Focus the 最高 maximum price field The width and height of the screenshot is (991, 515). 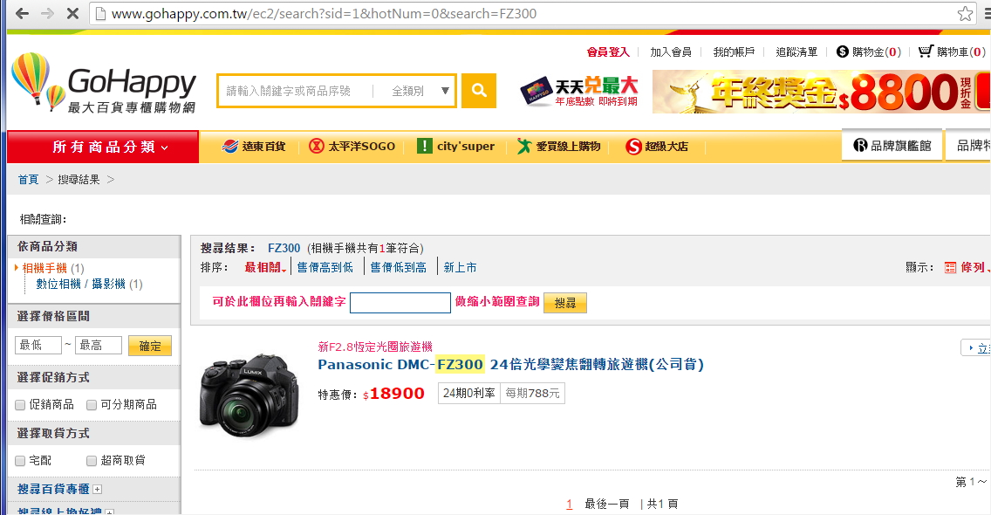click(98, 345)
